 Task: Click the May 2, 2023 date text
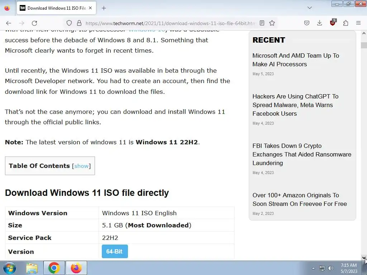pos(263,213)
